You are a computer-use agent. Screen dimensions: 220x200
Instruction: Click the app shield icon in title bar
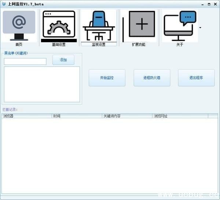[4, 4]
